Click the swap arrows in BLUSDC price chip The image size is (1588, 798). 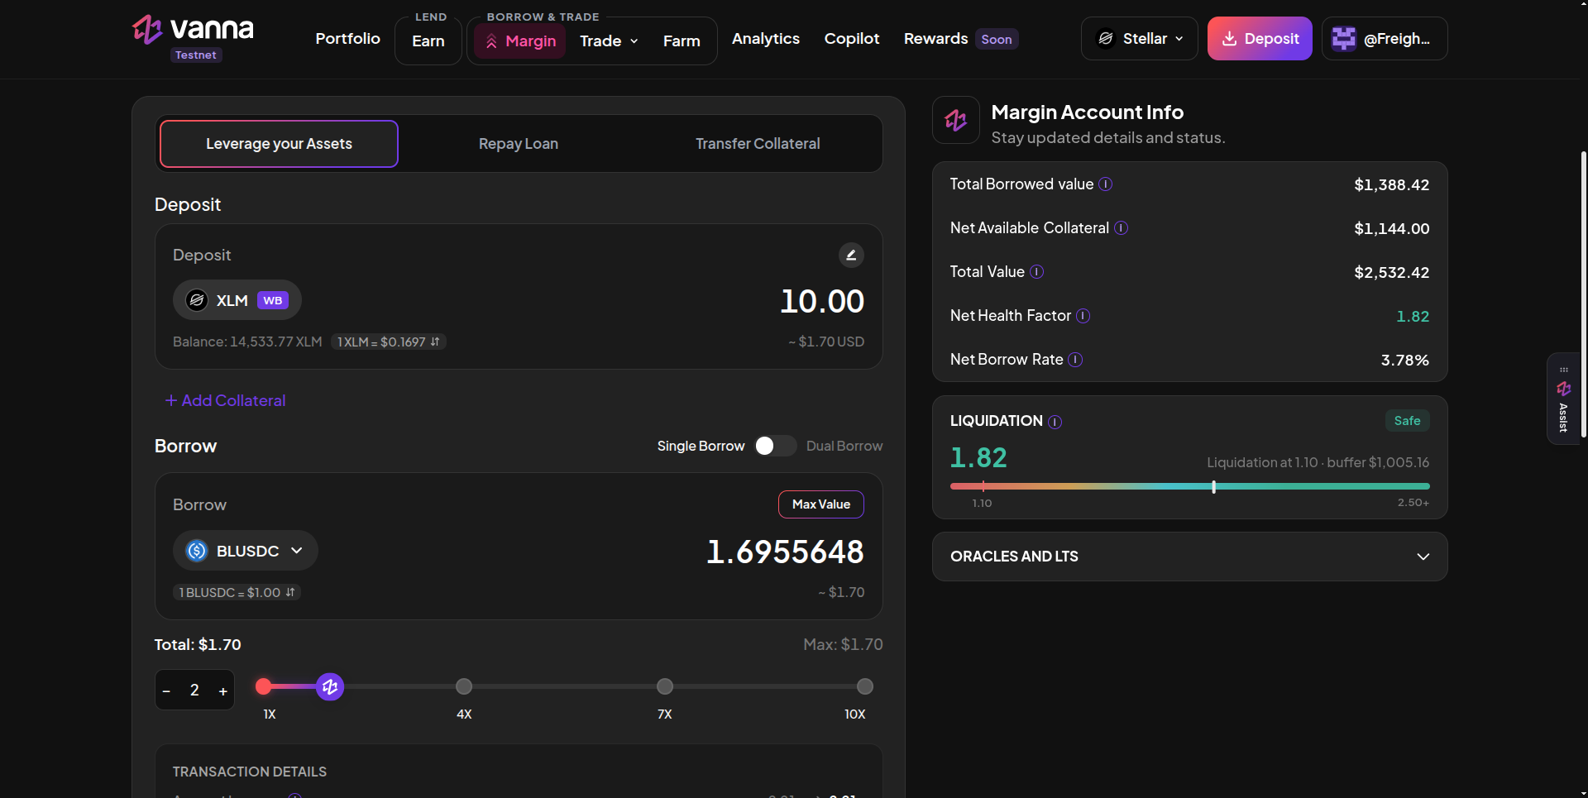click(290, 592)
